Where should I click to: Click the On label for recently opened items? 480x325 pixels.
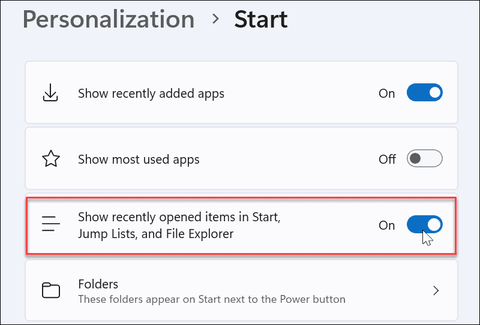[x=387, y=225]
